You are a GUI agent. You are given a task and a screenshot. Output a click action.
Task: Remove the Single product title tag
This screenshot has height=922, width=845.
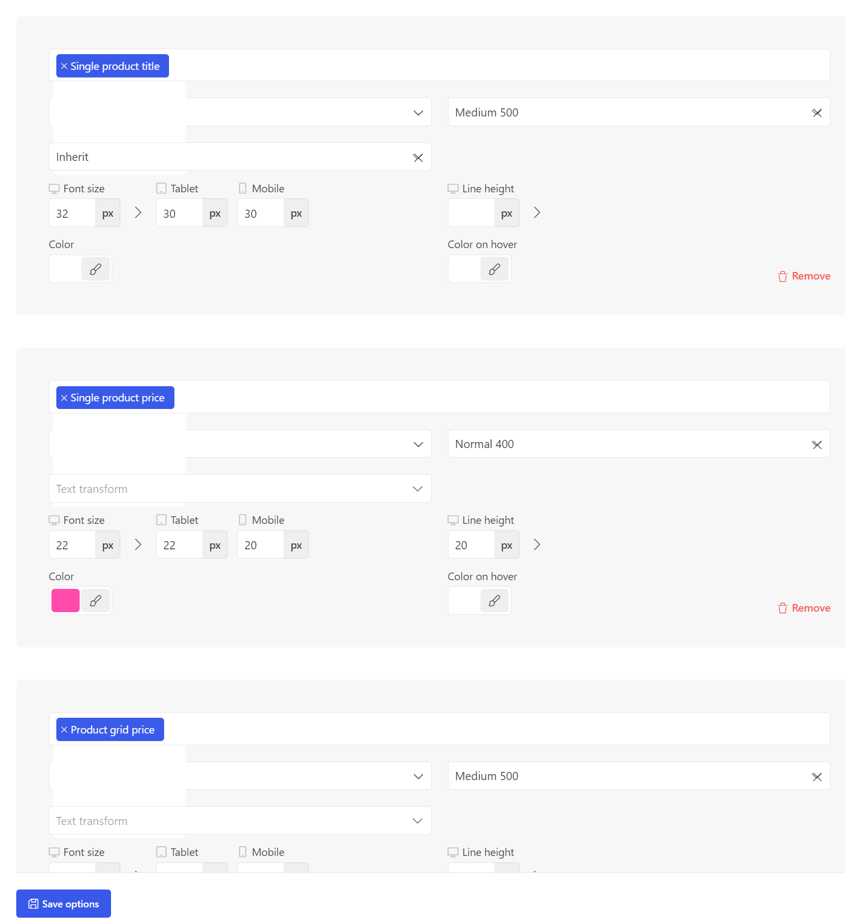64,66
